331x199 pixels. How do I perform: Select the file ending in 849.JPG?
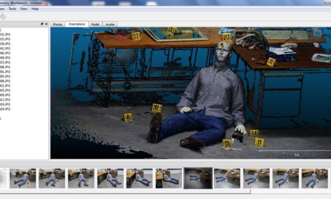[x=5, y=58]
